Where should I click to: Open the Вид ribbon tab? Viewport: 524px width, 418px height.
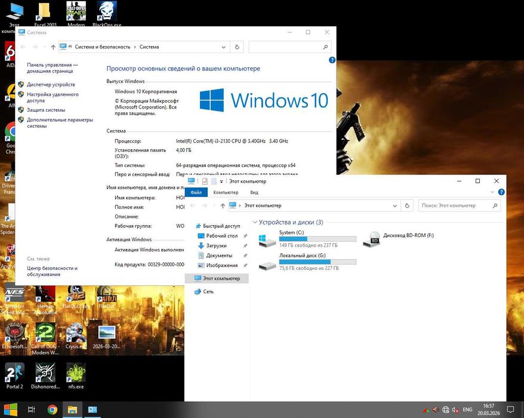point(254,192)
